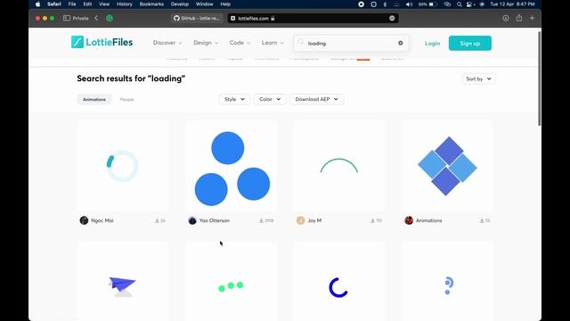570x321 pixels.
Task: Click in the loading search field
Action: coord(351,43)
